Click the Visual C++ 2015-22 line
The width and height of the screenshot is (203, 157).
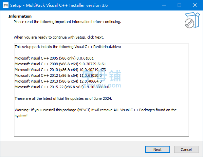[x=62, y=87]
